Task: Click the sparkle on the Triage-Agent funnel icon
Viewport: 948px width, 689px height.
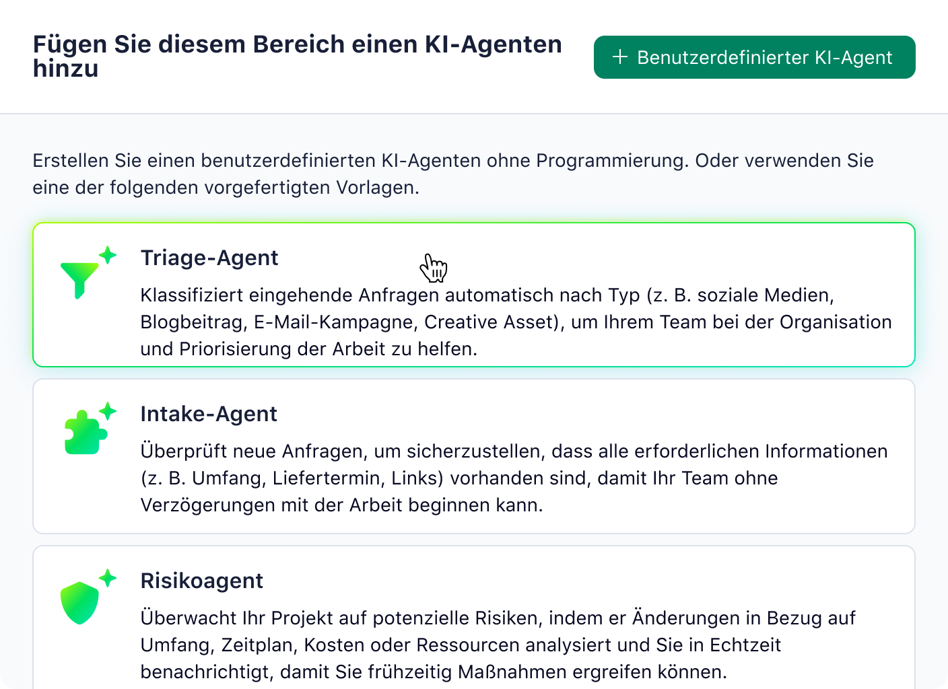Action: pyautogui.click(x=108, y=254)
